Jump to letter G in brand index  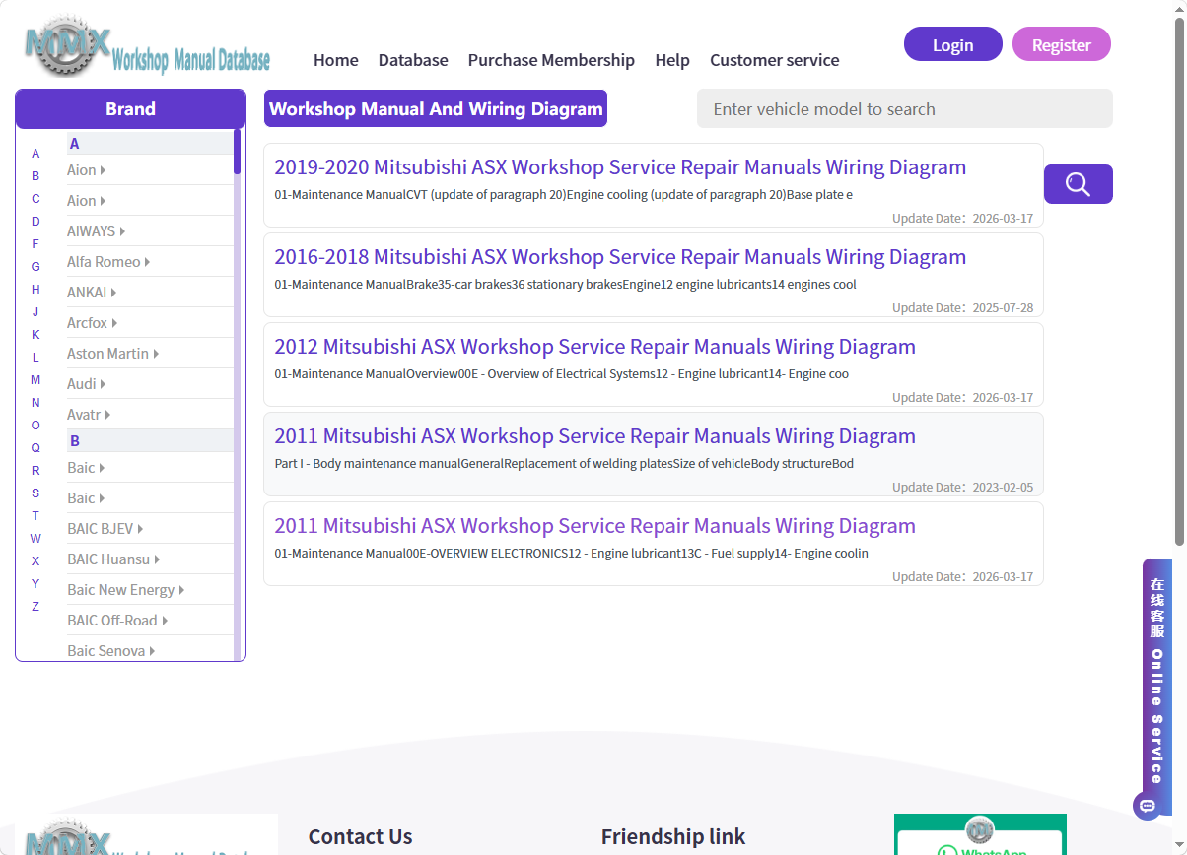[35, 267]
